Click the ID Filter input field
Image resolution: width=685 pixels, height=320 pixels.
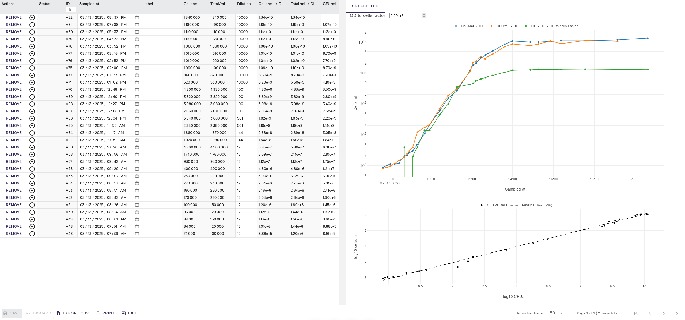71,10
